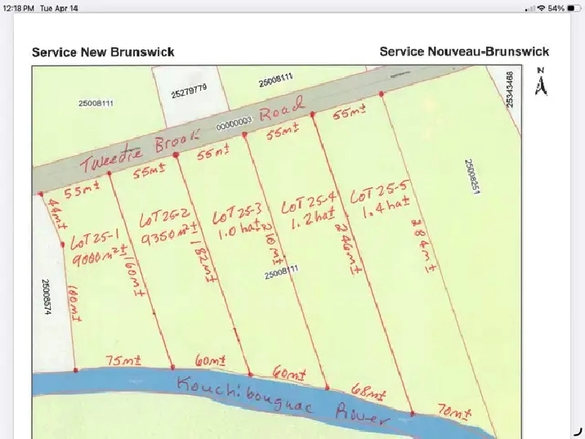The image size is (585, 439).
Task: Tap the Tue Apr 14 date
Action: pyautogui.click(x=60, y=8)
